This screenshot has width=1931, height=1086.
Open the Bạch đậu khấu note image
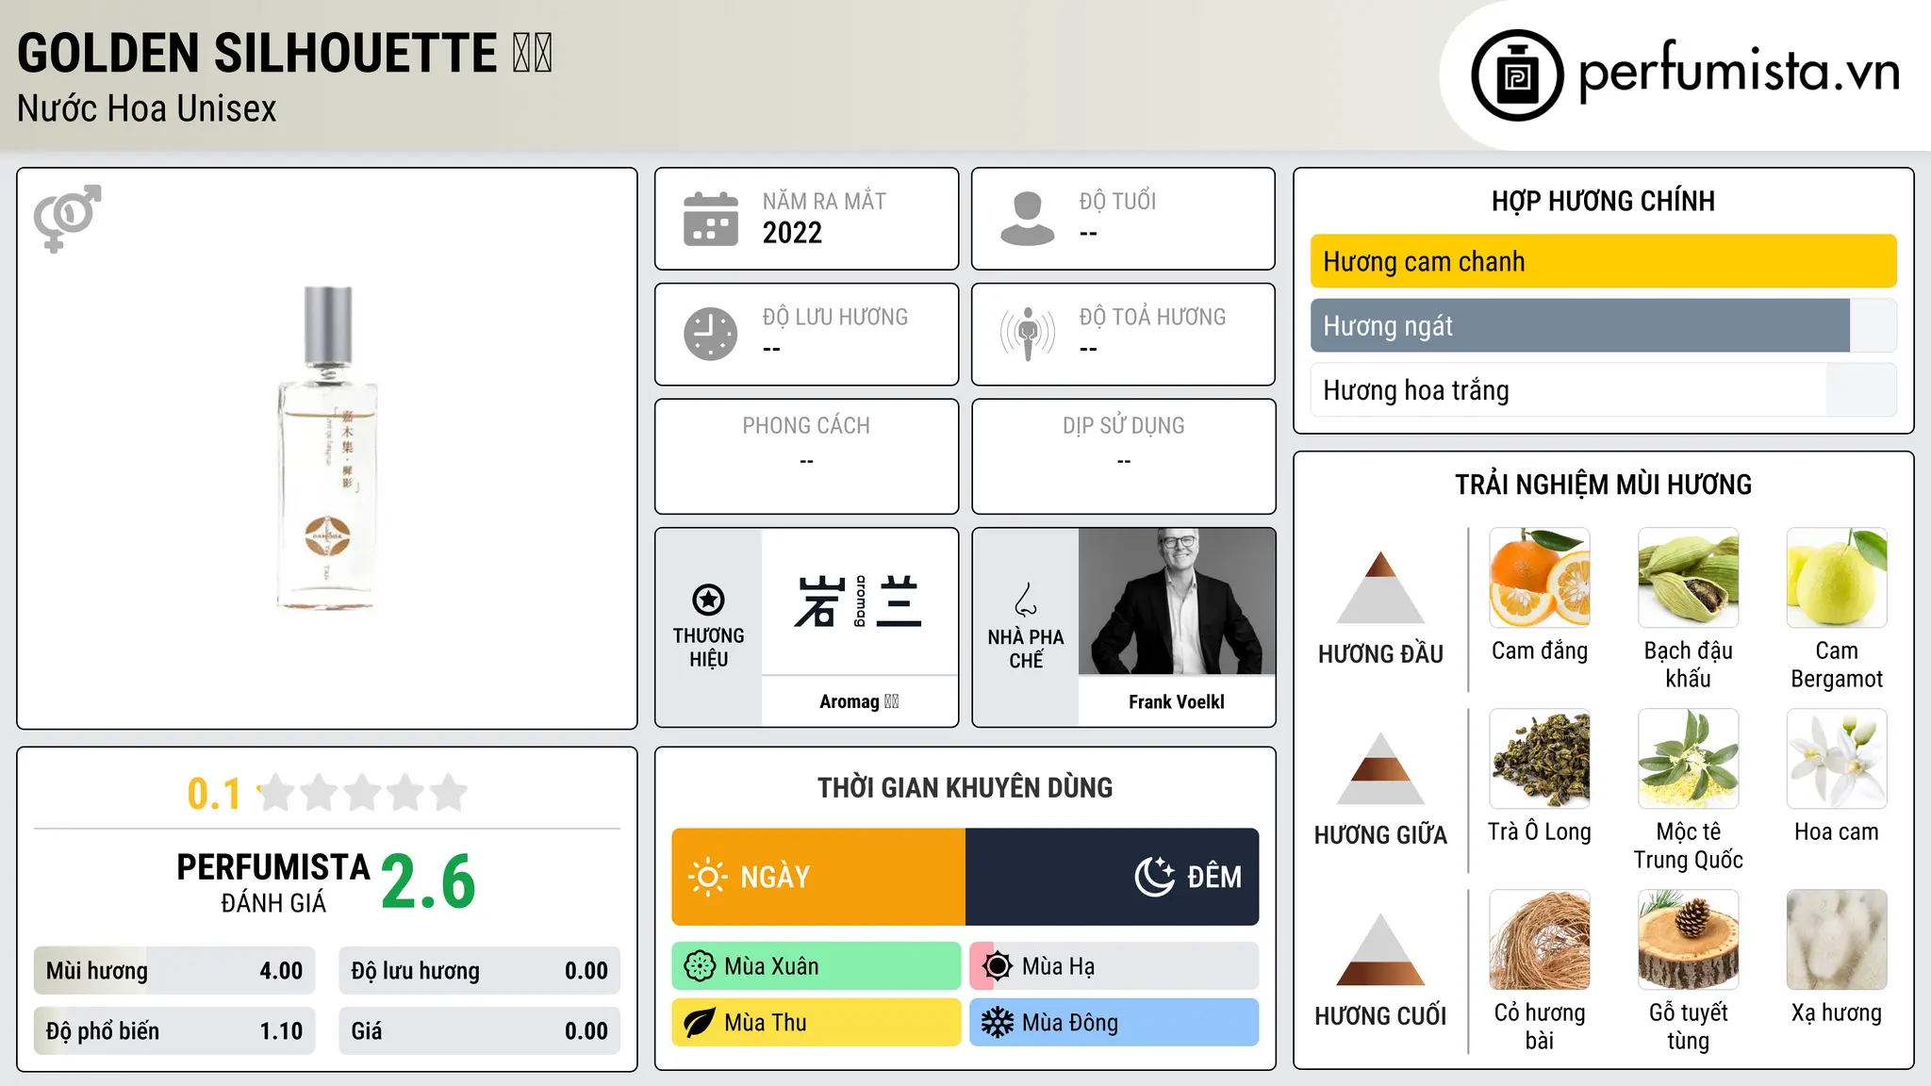coord(1689,578)
